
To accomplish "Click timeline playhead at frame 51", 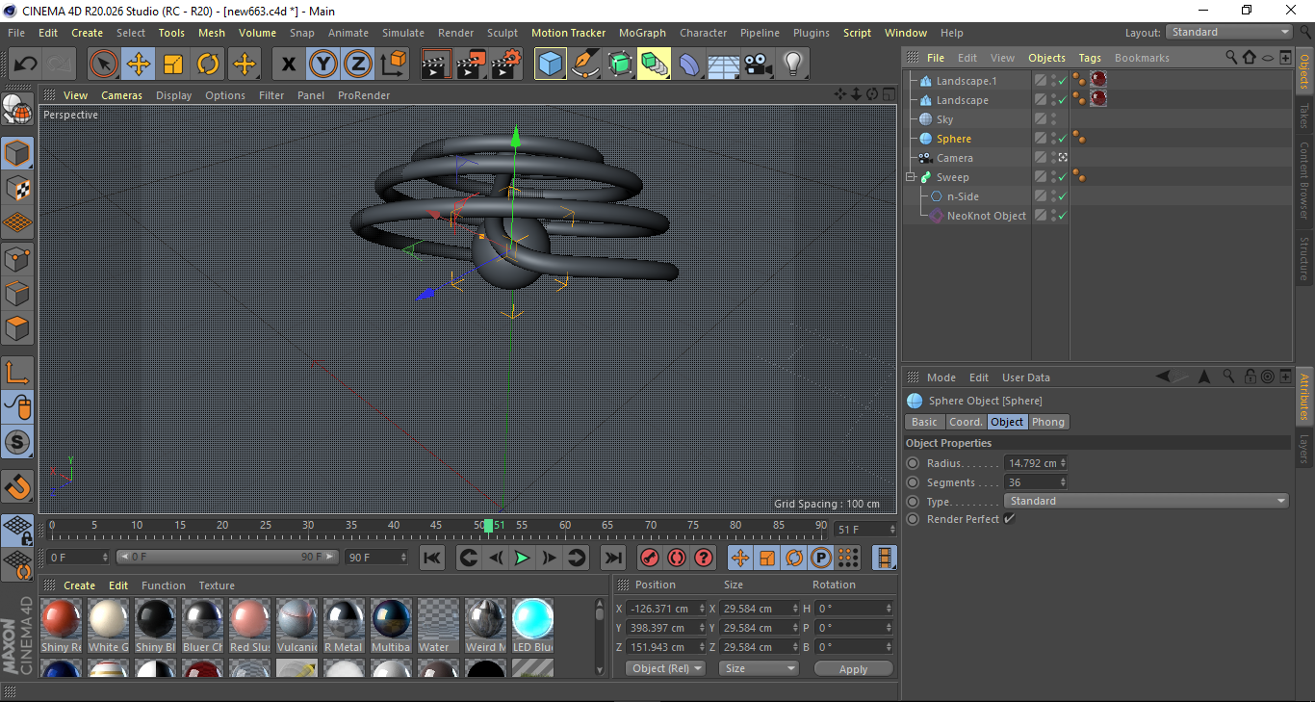I will [489, 526].
